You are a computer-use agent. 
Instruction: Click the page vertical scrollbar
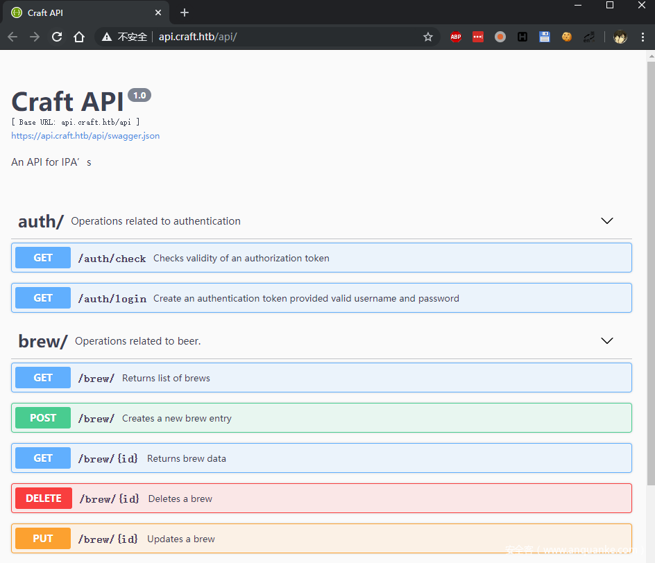pyautogui.click(x=650, y=277)
